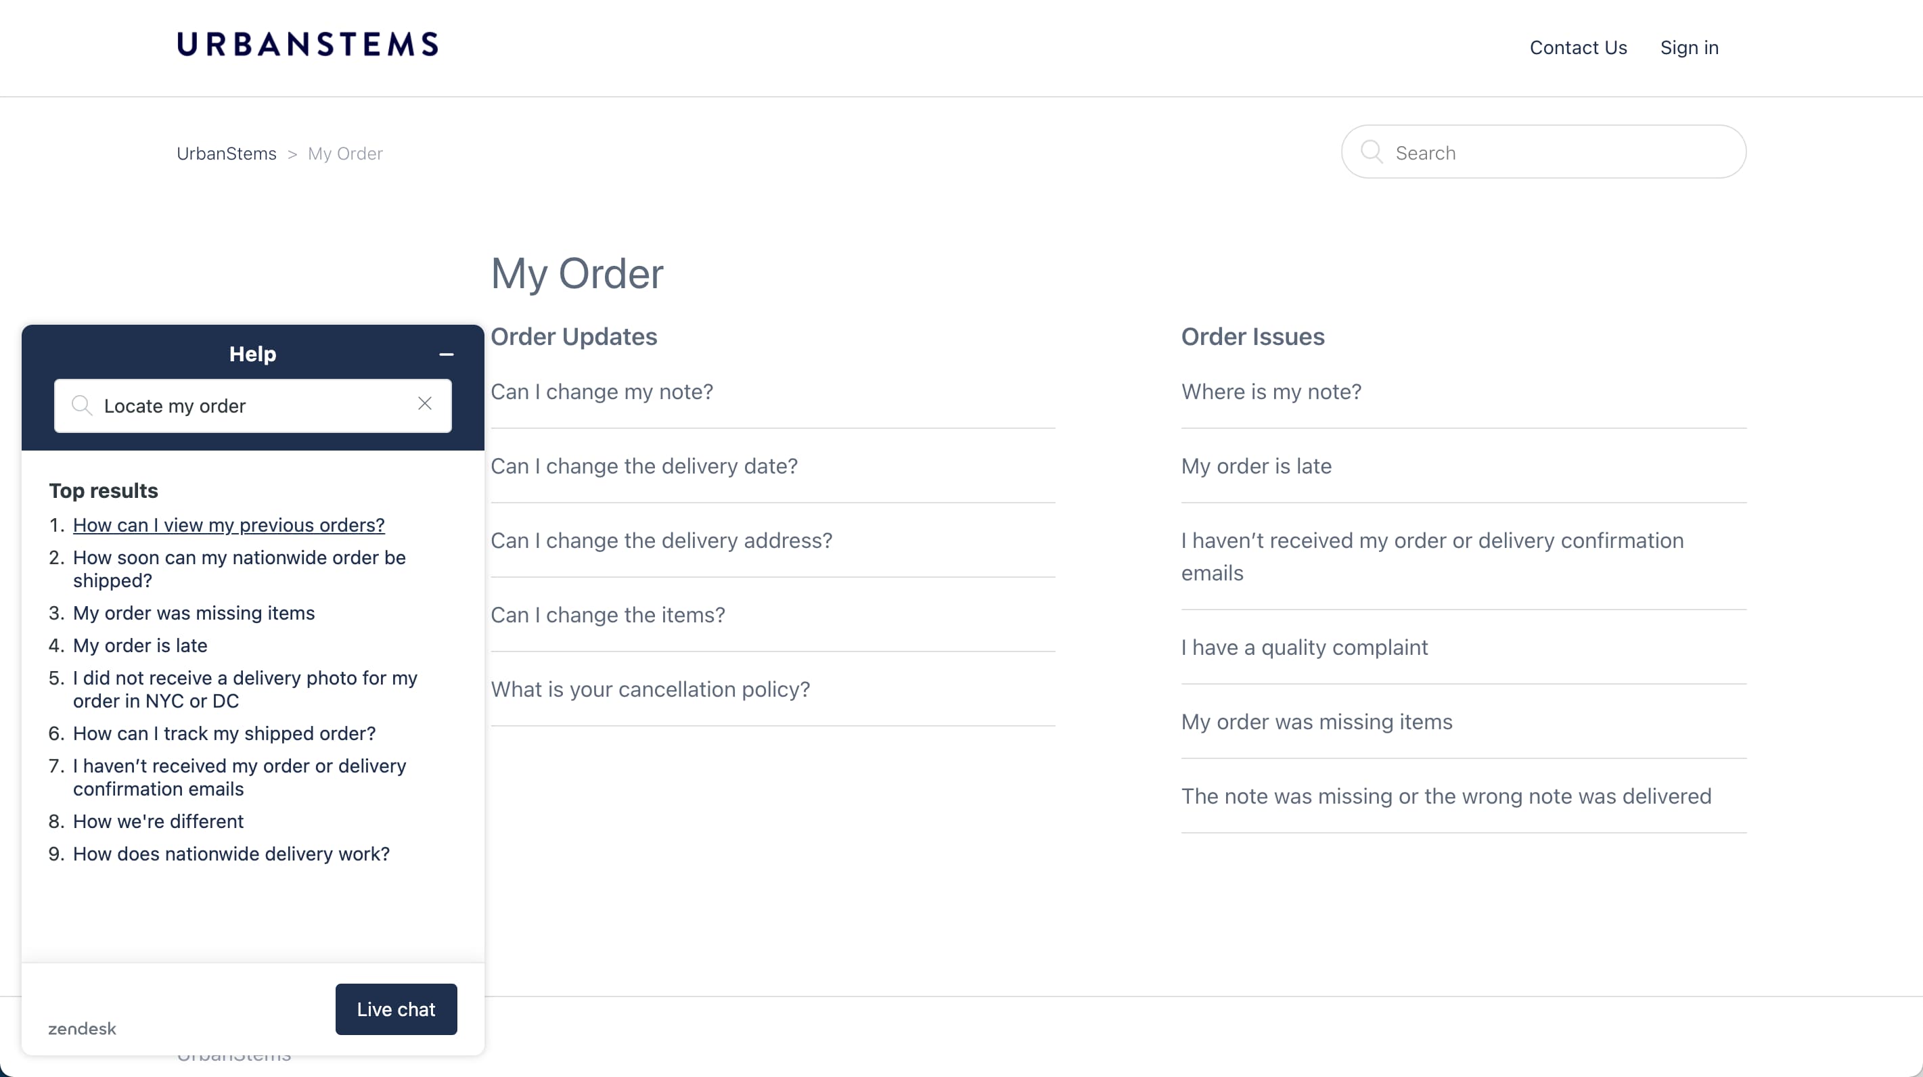Click the magnifier in the main page search bar
Screen dimensions: 1923x1077
(1372, 152)
